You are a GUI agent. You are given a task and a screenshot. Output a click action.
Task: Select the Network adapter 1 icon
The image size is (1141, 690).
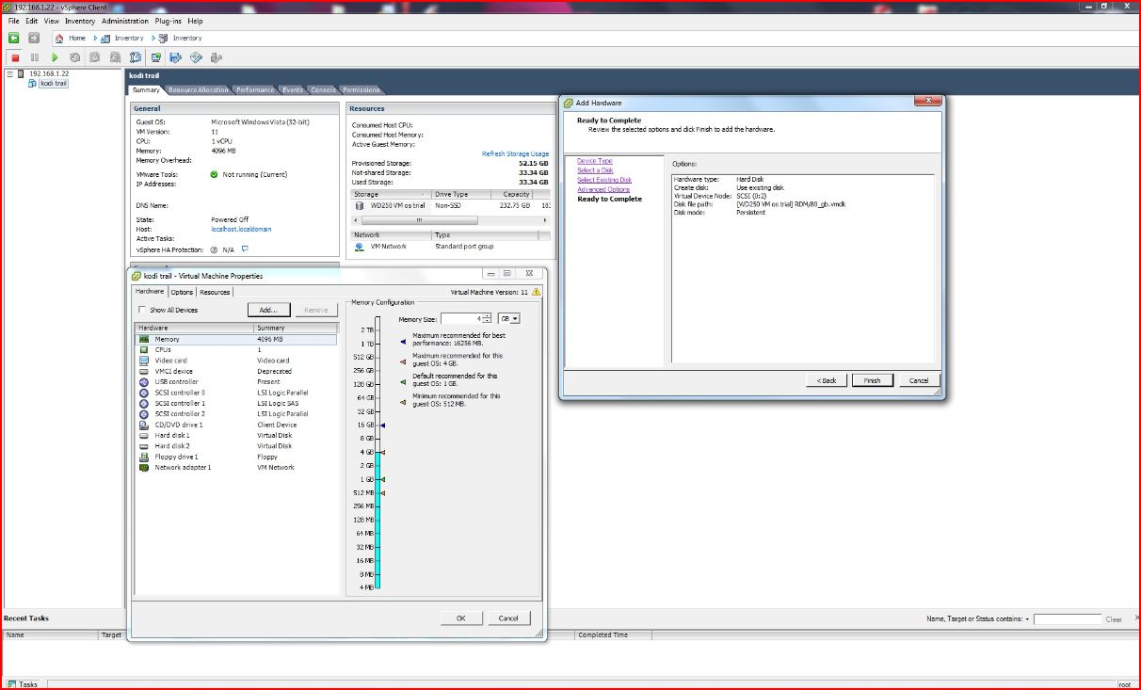(x=144, y=468)
